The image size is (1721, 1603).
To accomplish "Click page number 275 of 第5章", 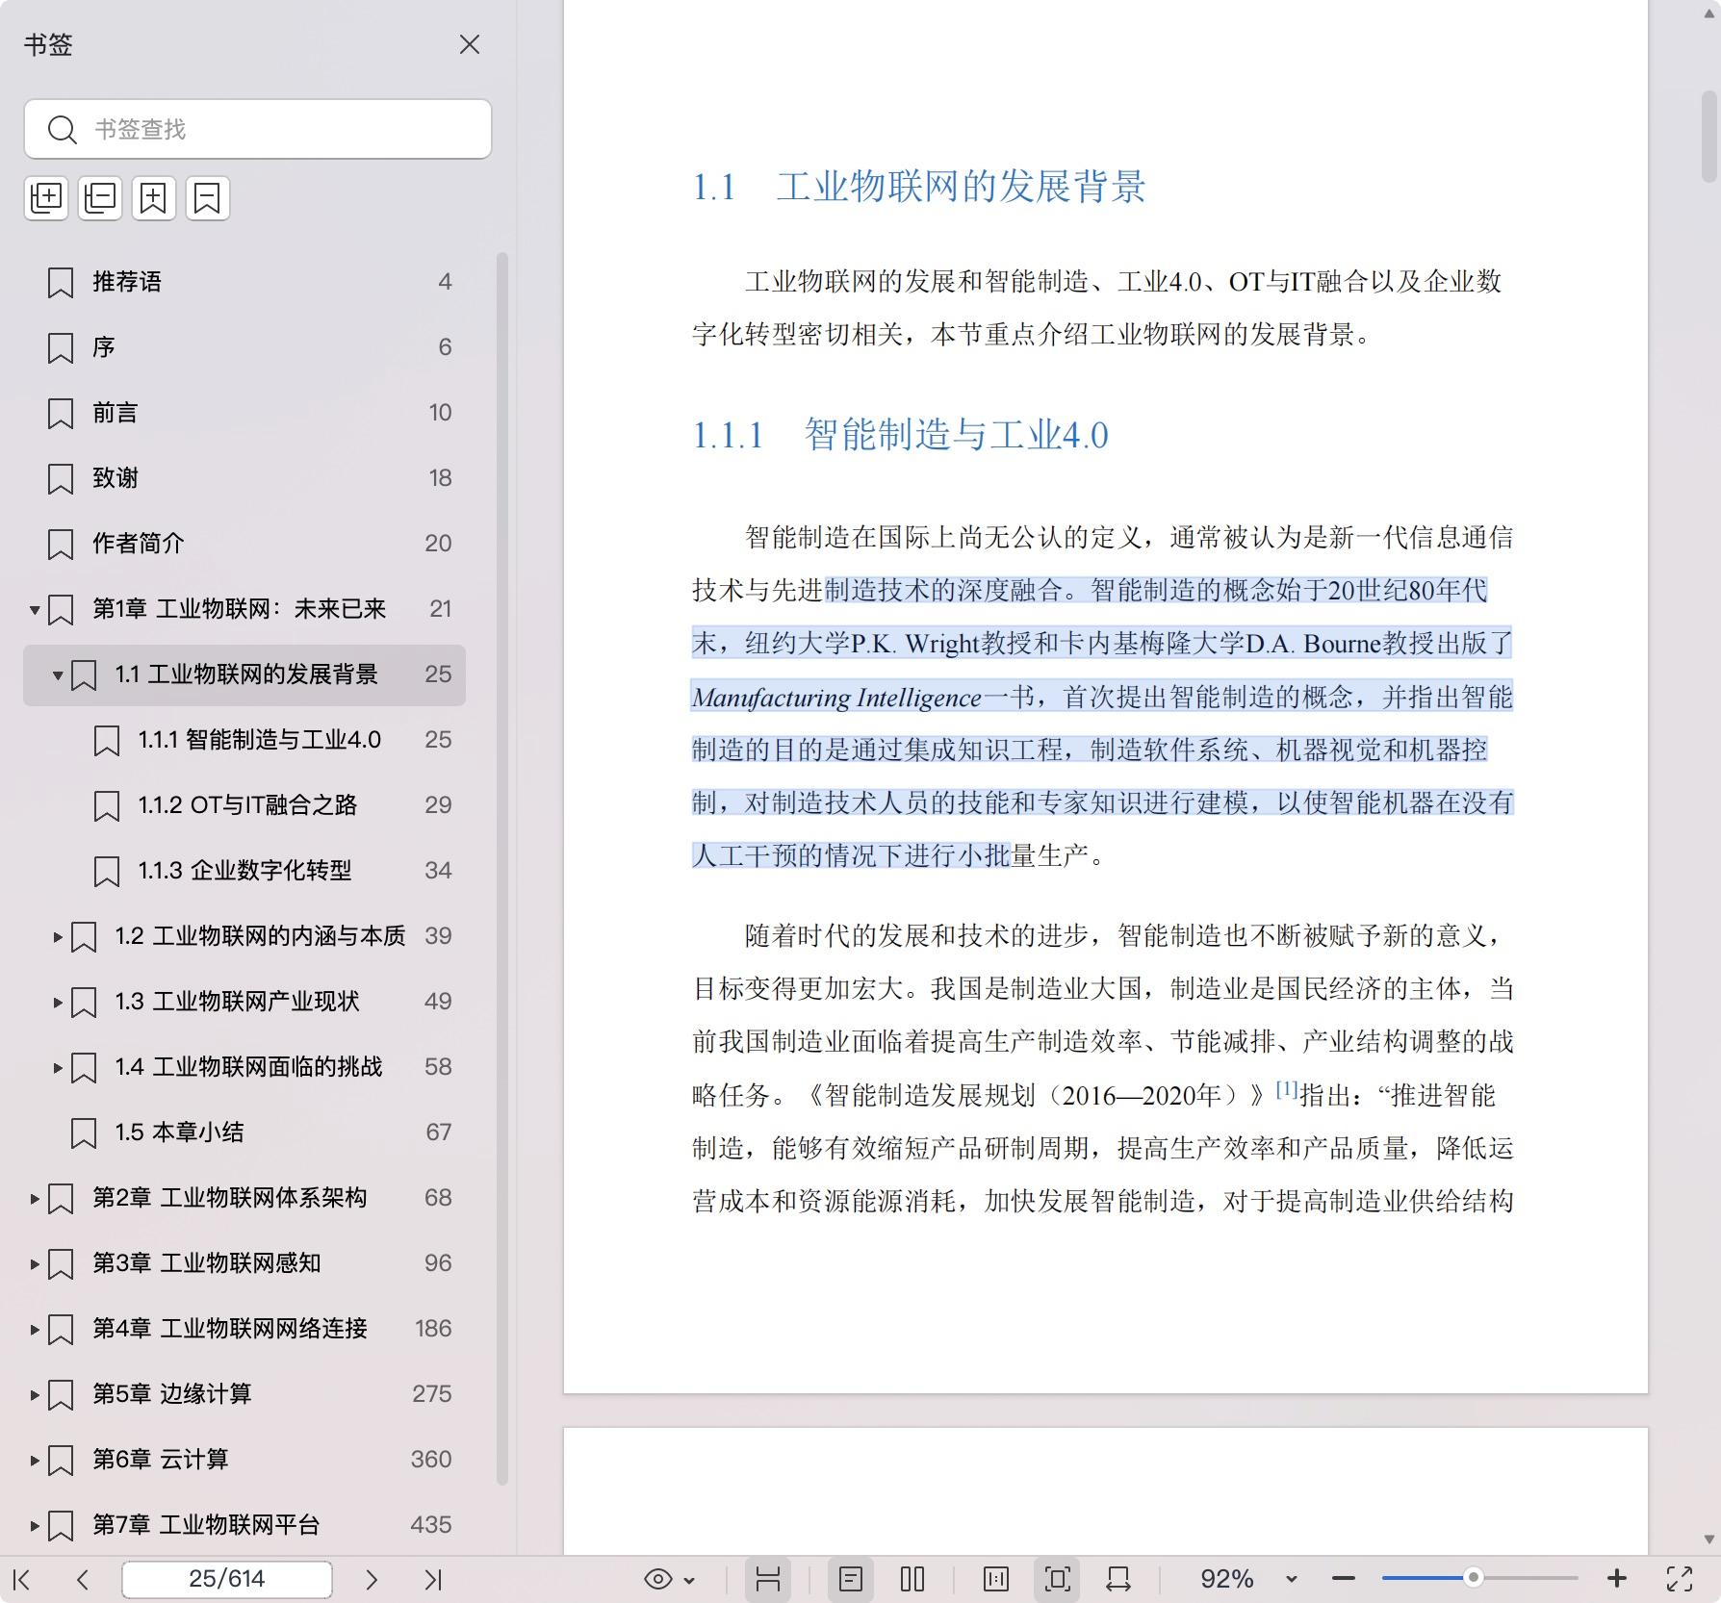I will 432,1394.
